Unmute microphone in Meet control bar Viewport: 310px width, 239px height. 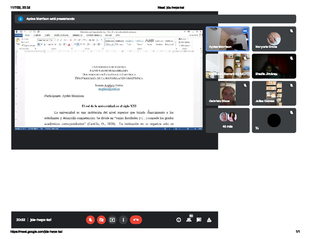[90, 220]
